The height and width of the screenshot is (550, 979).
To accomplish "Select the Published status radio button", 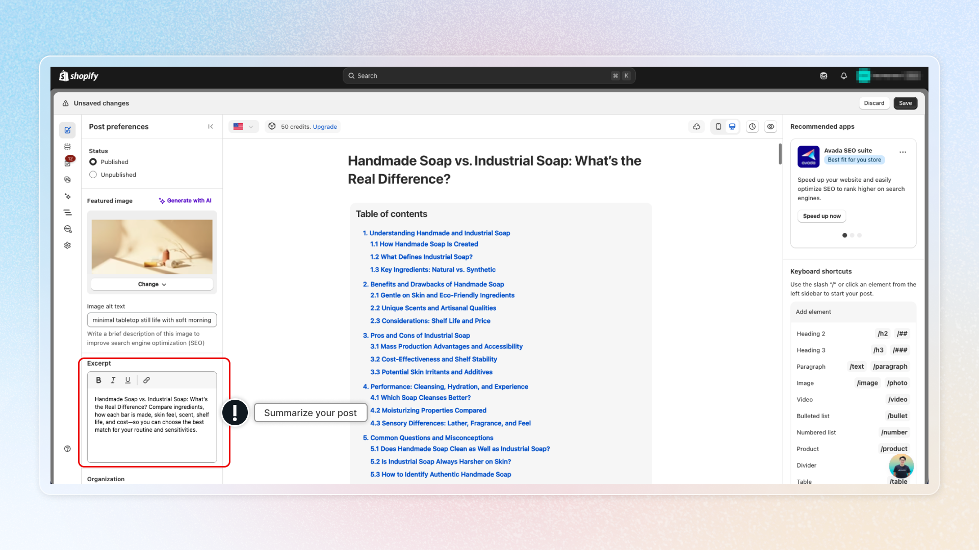I will (x=93, y=162).
